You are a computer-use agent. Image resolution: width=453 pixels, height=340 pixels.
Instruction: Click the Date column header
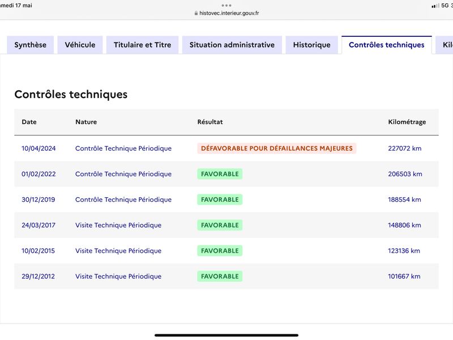tap(29, 122)
